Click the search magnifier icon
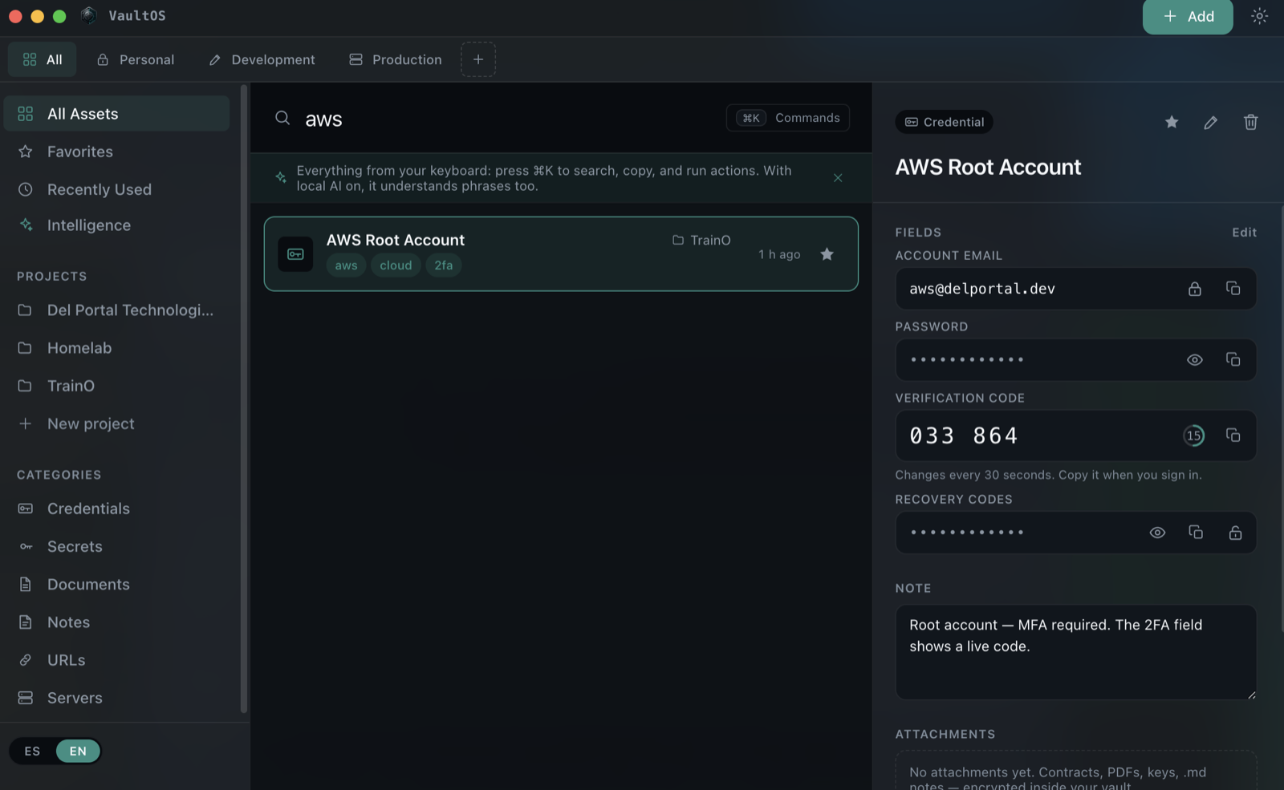This screenshot has height=790, width=1284. click(x=282, y=118)
